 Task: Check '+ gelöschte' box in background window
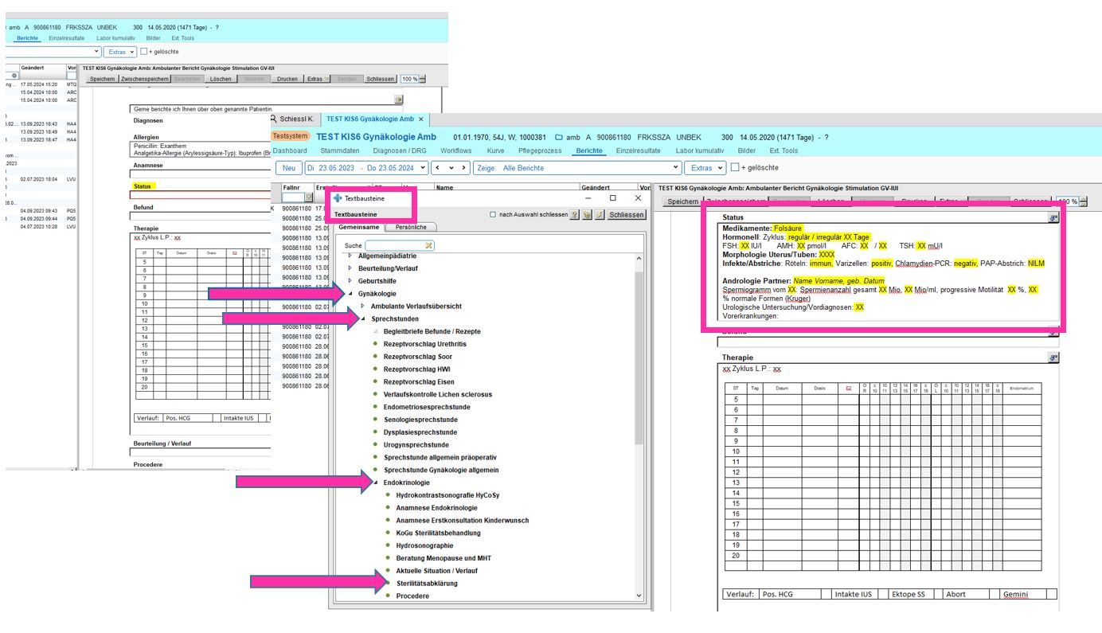tap(143, 52)
